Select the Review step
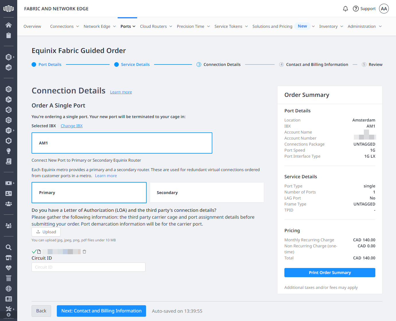Screen dimensions: 396x321 (372, 64)
